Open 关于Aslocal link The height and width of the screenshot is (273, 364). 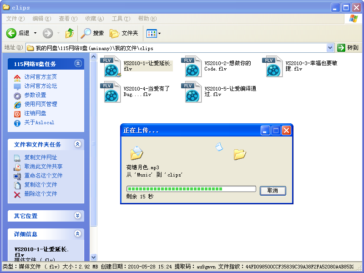click(x=39, y=122)
